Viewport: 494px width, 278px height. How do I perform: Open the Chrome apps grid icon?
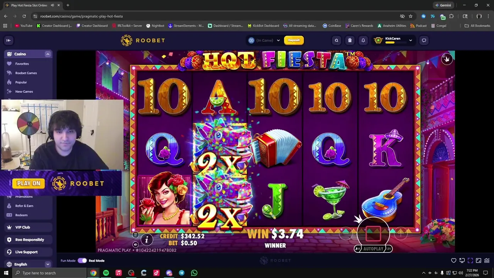[x=5, y=26]
